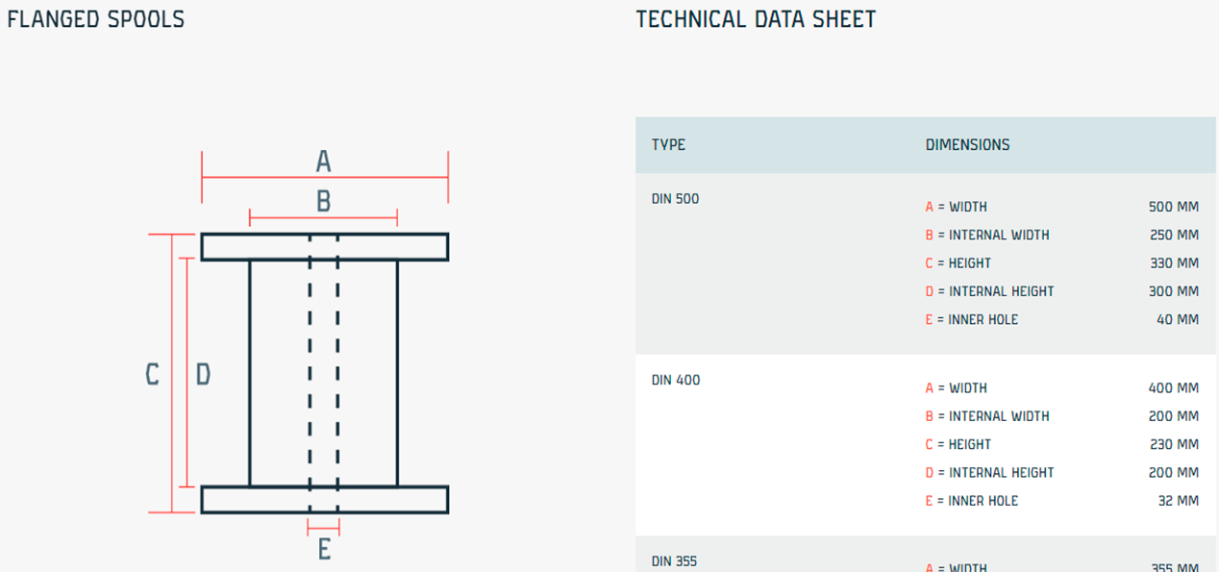The image size is (1219, 572).
Task: Click the TECHNICAL DATA SHEET heading
Action: pyautogui.click(x=756, y=19)
